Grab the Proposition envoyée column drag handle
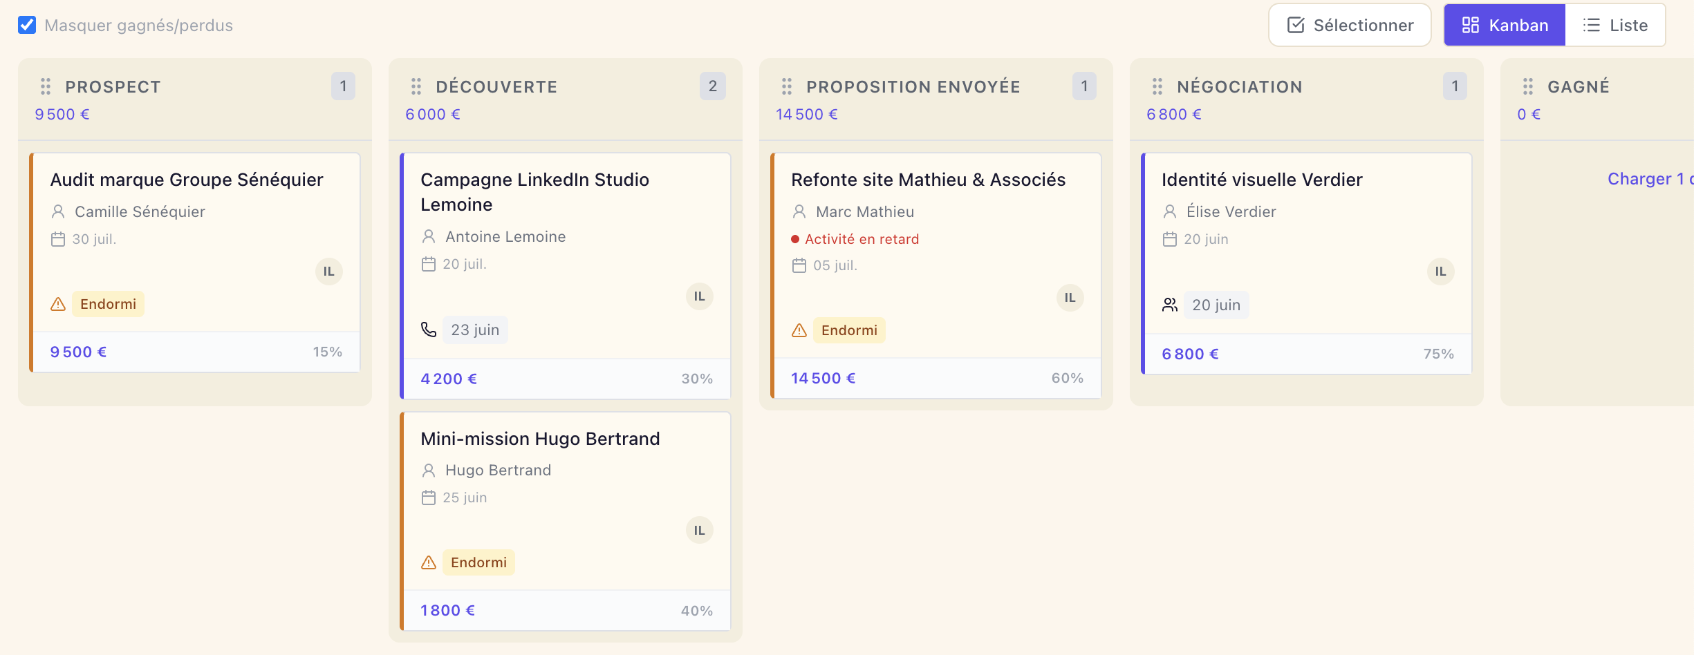Screen dimensions: 1694x655 click(787, 86)
